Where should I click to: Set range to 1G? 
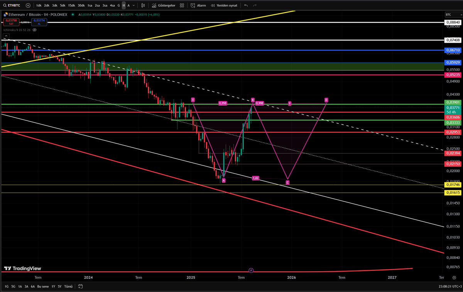tap(7, 287)
